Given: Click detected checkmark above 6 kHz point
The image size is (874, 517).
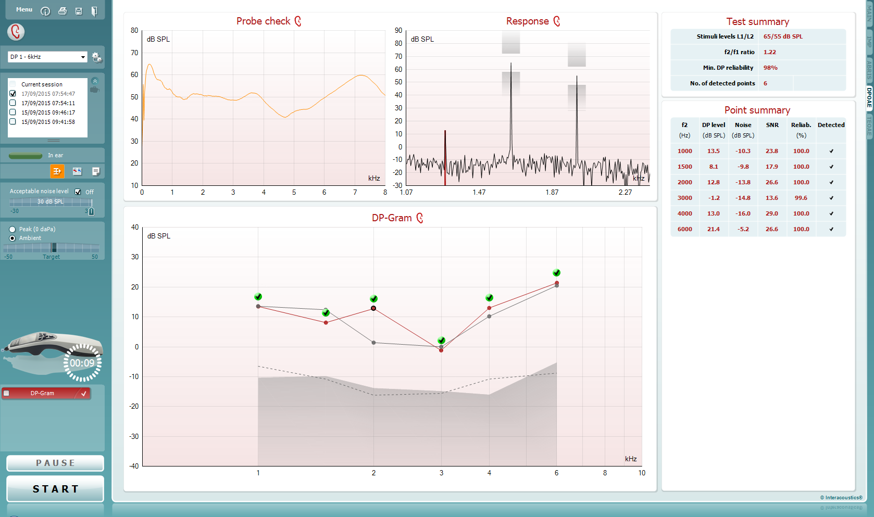Looking at the screenshot, I should (556, 273).
